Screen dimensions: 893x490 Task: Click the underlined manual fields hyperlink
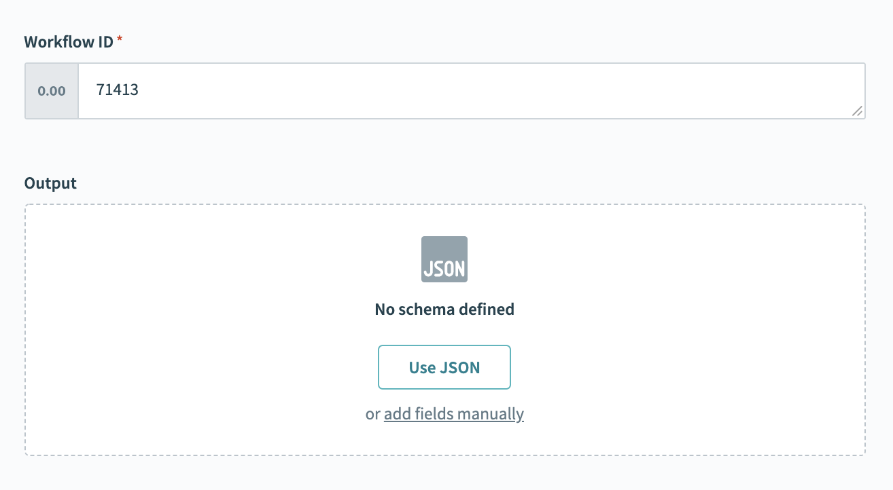click(453, 413)
